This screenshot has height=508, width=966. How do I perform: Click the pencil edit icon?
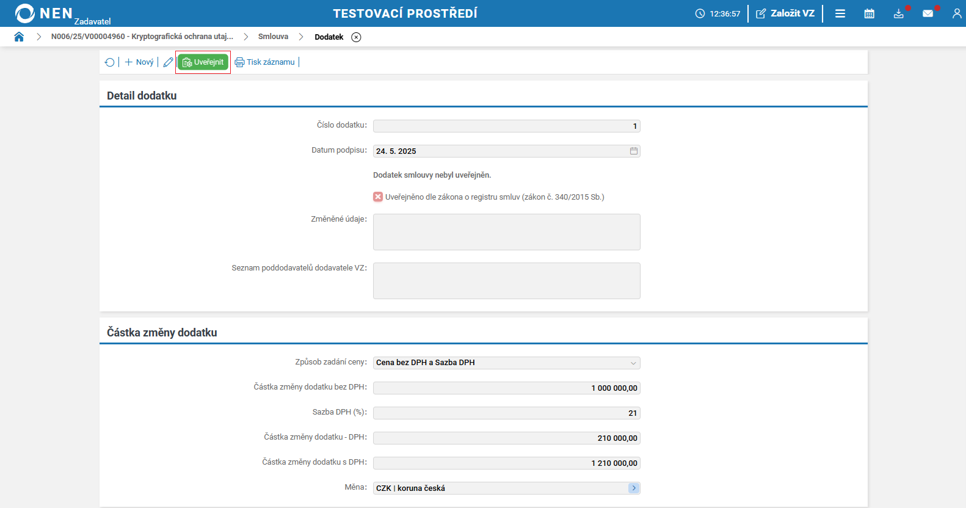point(168,62)
